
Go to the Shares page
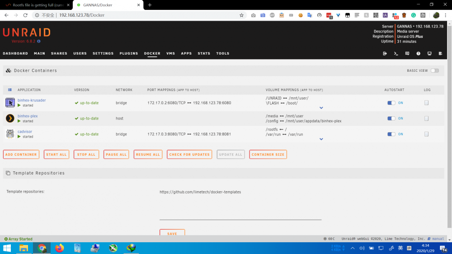[x=59, y=54]
